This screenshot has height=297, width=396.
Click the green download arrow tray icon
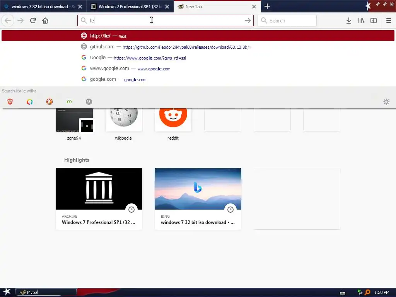point(360,292)
